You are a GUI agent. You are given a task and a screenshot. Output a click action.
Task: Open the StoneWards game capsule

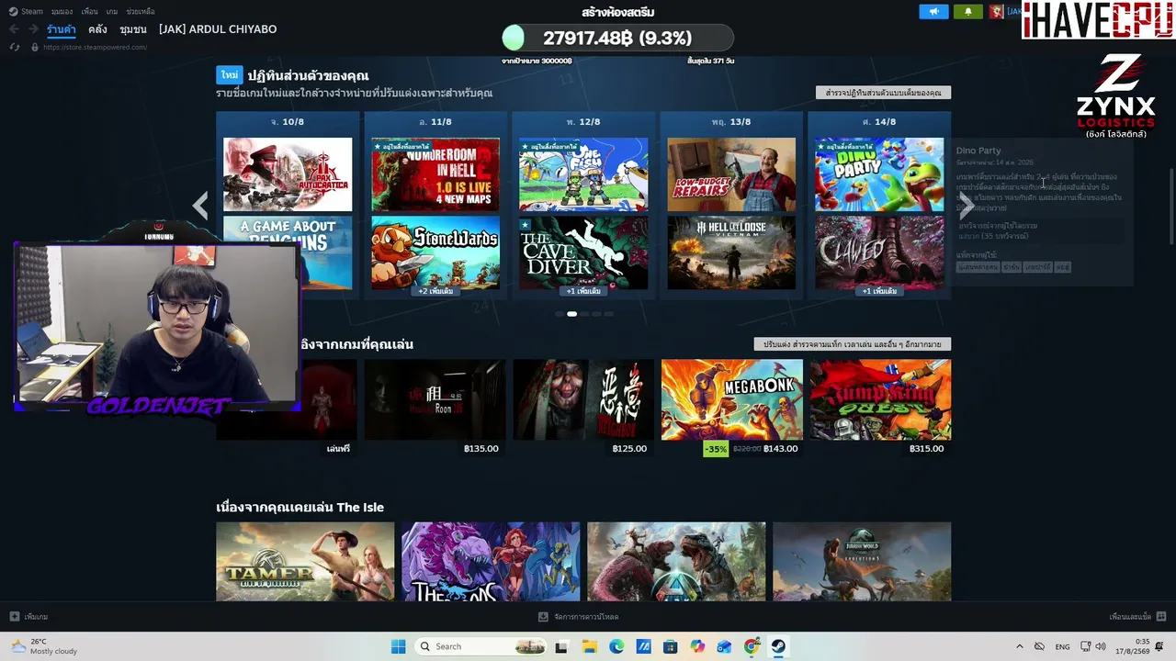(x=435, y=252)
